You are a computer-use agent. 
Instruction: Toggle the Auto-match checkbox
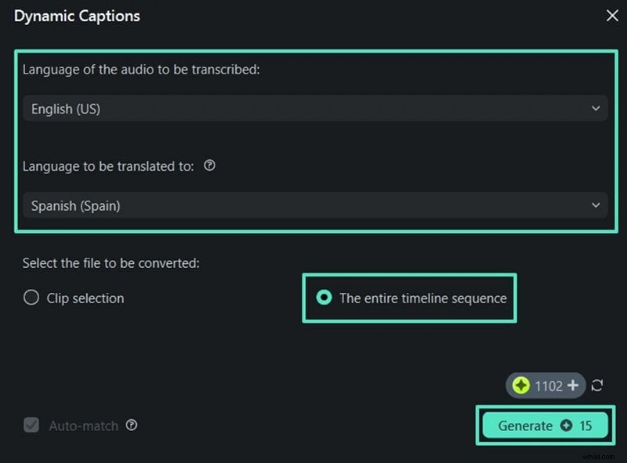point(30,425)
